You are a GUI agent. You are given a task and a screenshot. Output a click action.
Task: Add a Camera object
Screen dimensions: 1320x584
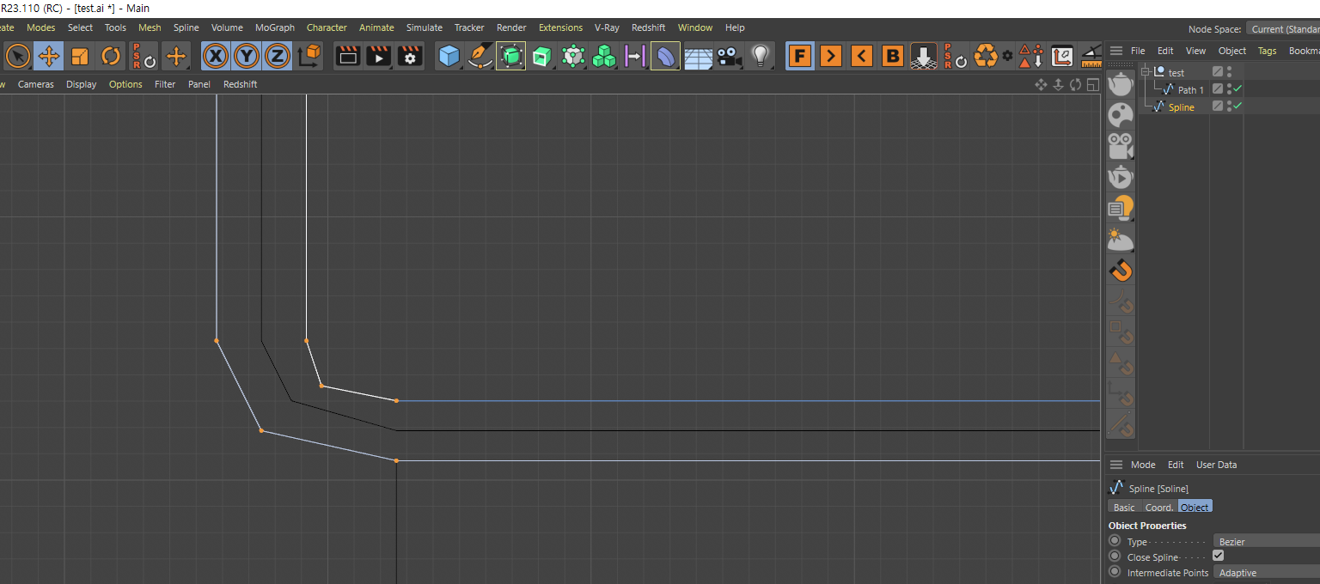[x=729, y=57]
